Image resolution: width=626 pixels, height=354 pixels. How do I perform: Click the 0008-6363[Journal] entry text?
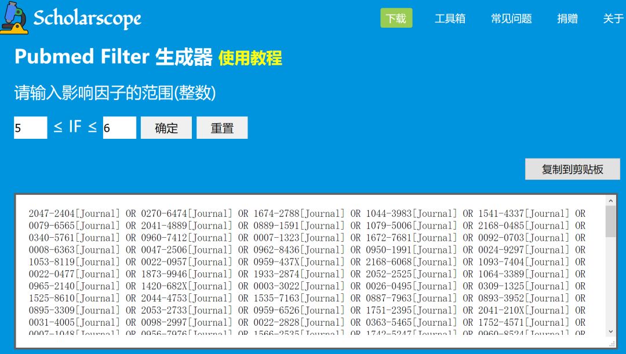[74, 250]
